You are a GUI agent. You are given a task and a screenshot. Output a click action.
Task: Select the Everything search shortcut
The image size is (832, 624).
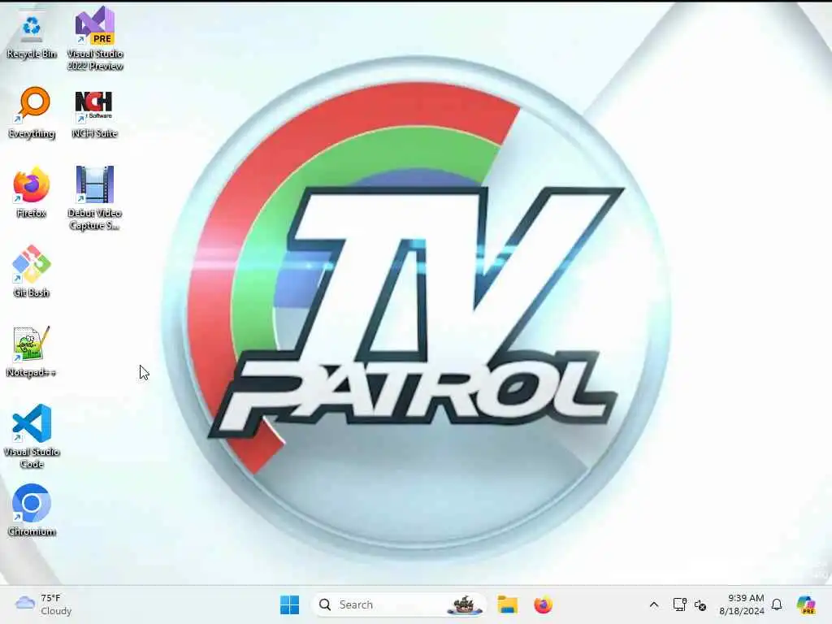click(32, 113)
